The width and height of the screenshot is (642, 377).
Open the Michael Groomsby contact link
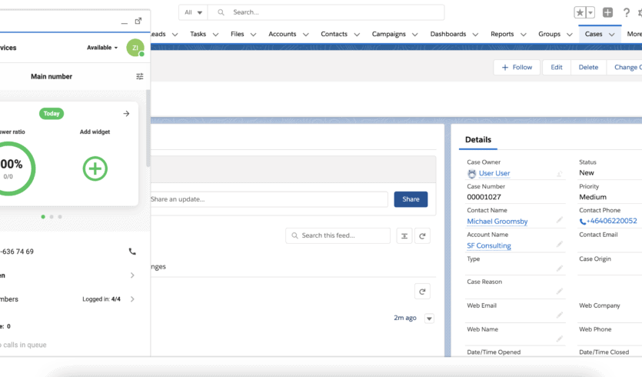click(x=497, y=222)
